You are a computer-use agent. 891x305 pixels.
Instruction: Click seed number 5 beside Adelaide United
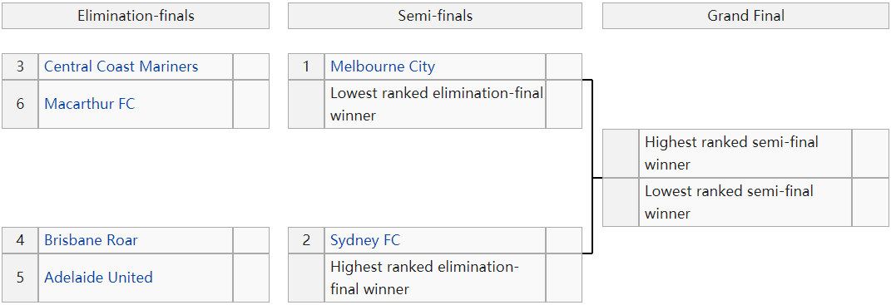21,278
